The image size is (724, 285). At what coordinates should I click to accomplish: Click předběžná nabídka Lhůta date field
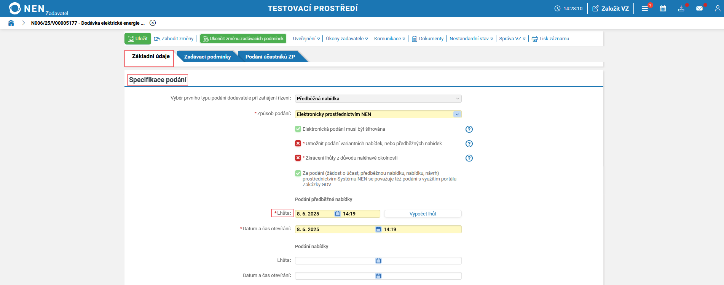pos(314,214)
